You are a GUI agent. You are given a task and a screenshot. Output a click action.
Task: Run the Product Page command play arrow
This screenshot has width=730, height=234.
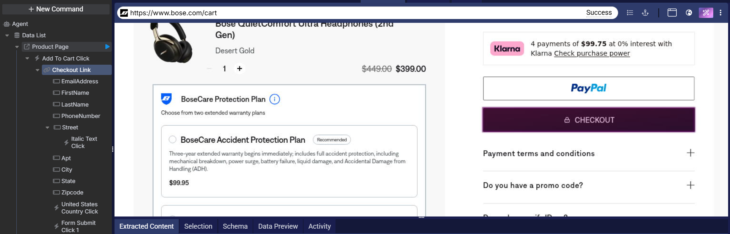[107, 47]
